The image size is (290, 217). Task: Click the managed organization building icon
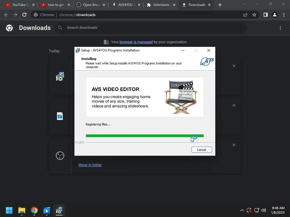point(106,42)
